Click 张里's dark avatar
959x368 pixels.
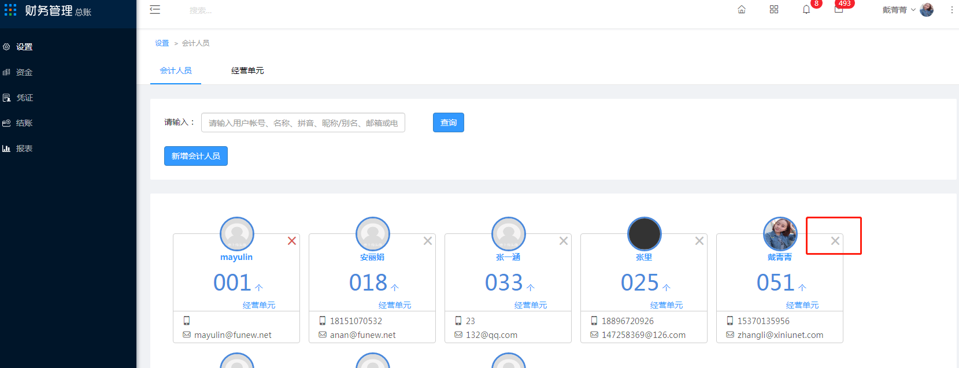[x=645, y=234]
